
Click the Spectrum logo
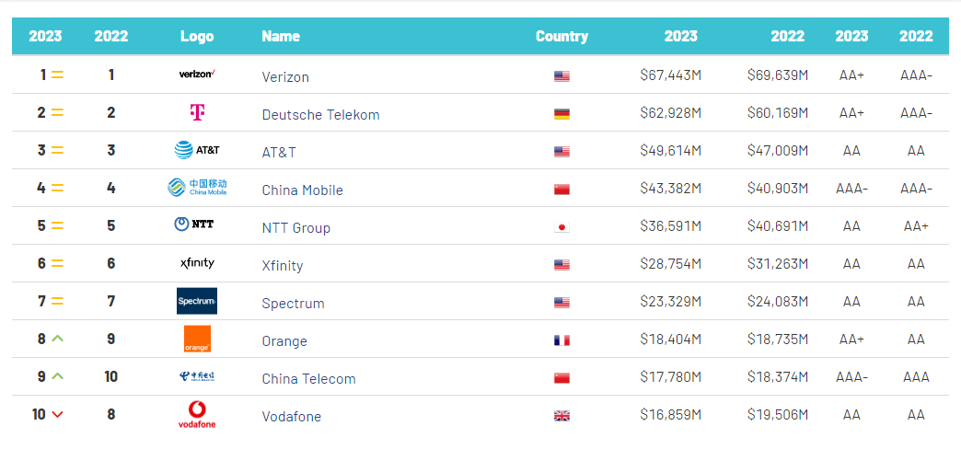tap(197, 301)
